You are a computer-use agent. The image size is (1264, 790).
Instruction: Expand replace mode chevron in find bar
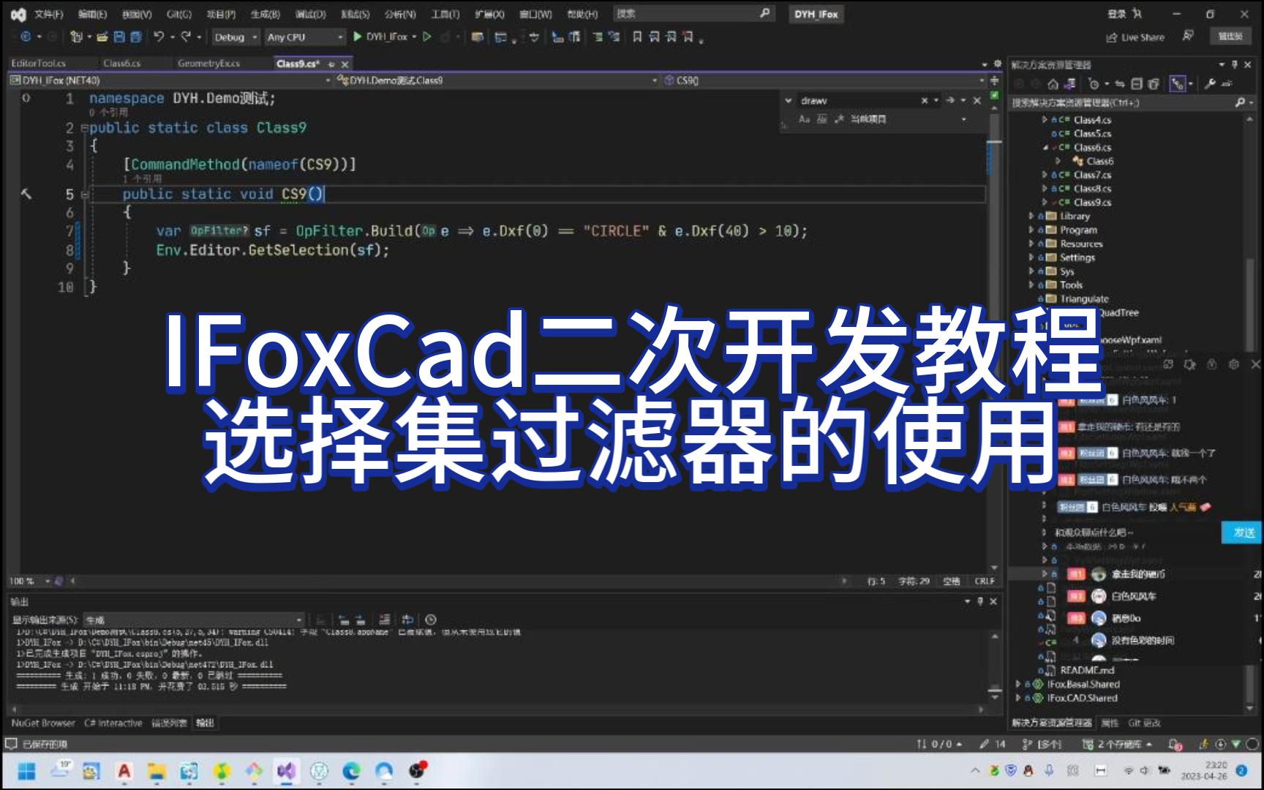[x=788, y=101]
